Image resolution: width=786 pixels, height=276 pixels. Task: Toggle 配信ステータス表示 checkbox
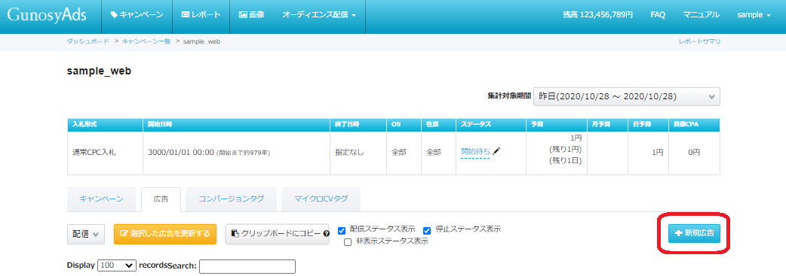pyautogui.click(x=342, y=230)
